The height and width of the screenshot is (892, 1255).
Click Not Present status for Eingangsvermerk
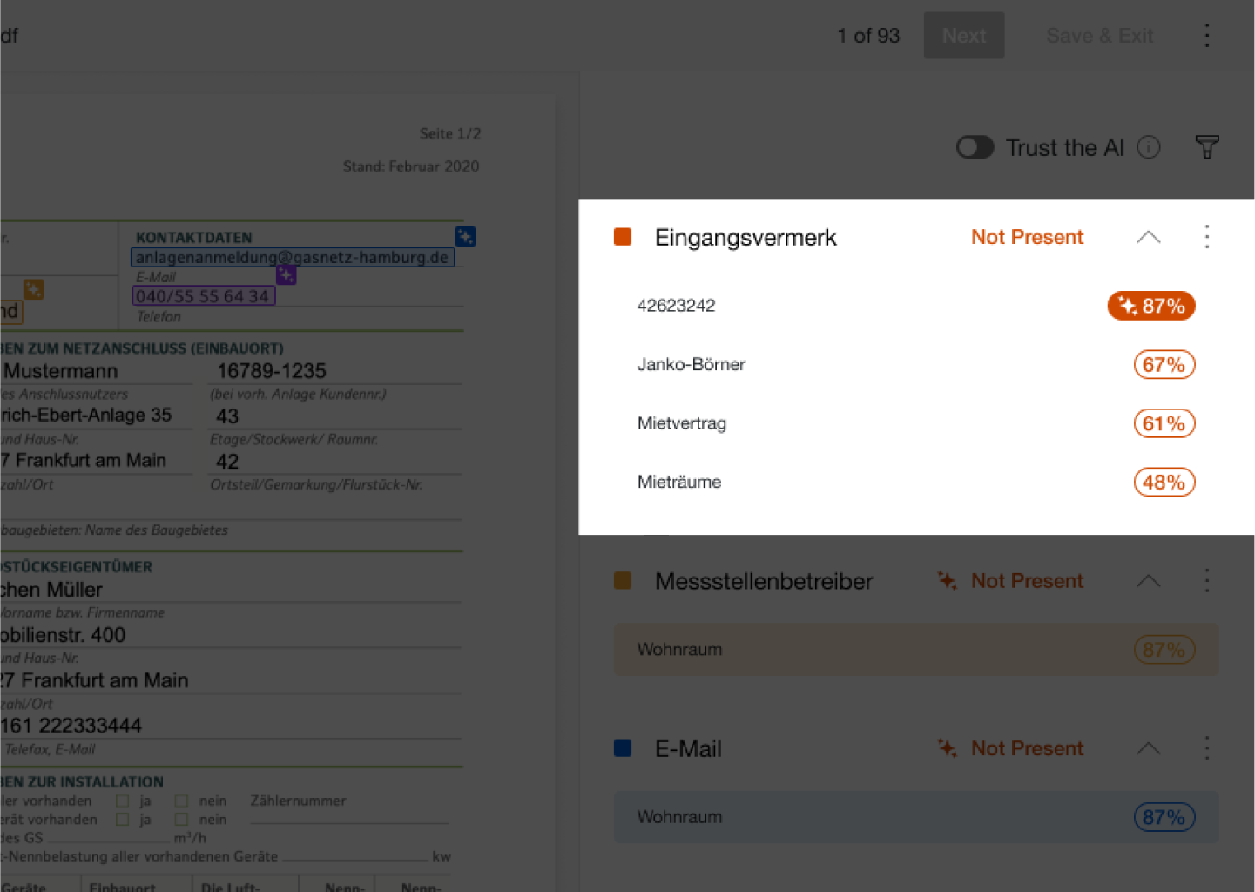point(1027,237)
